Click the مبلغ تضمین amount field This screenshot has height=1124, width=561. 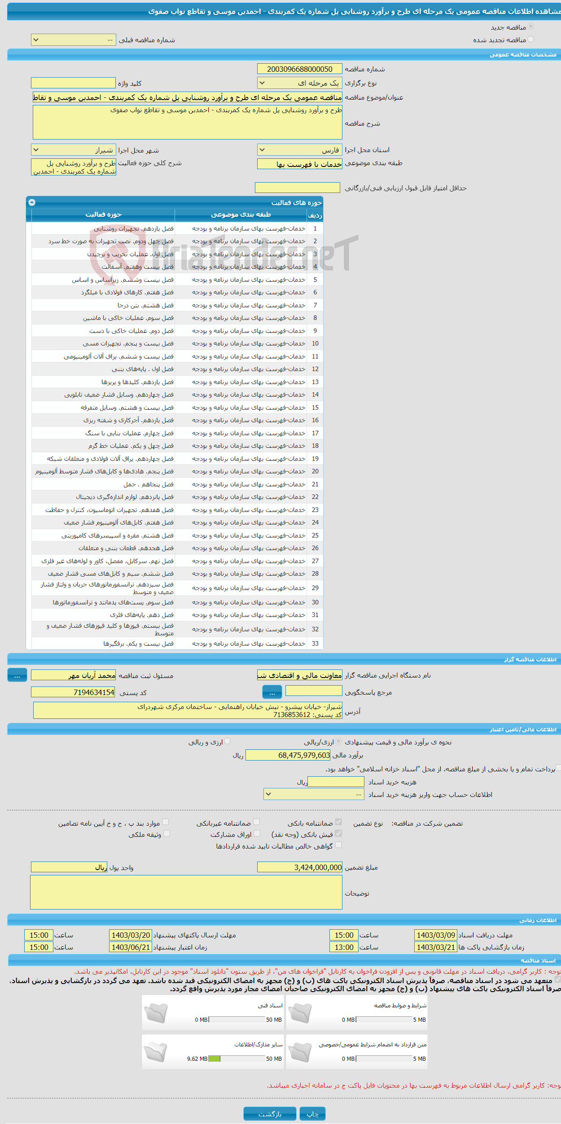300,867
